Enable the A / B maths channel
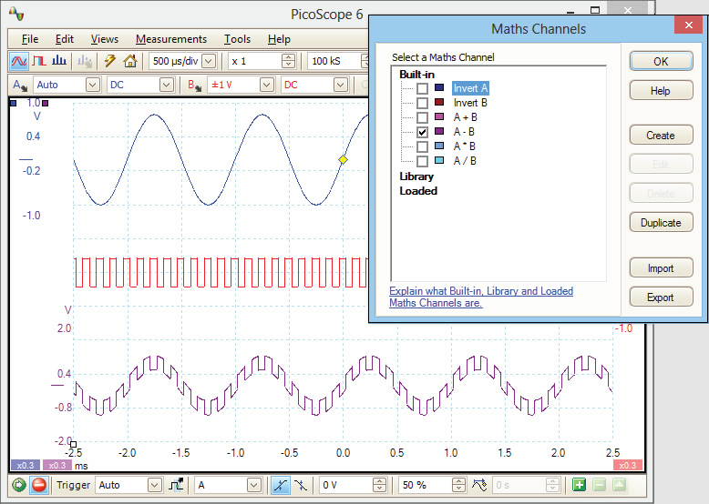 (x=422, y=161)
